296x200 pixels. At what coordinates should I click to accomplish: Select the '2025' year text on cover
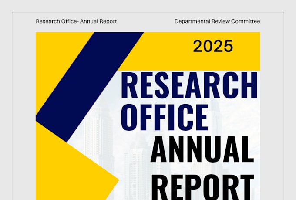(213, 46)
